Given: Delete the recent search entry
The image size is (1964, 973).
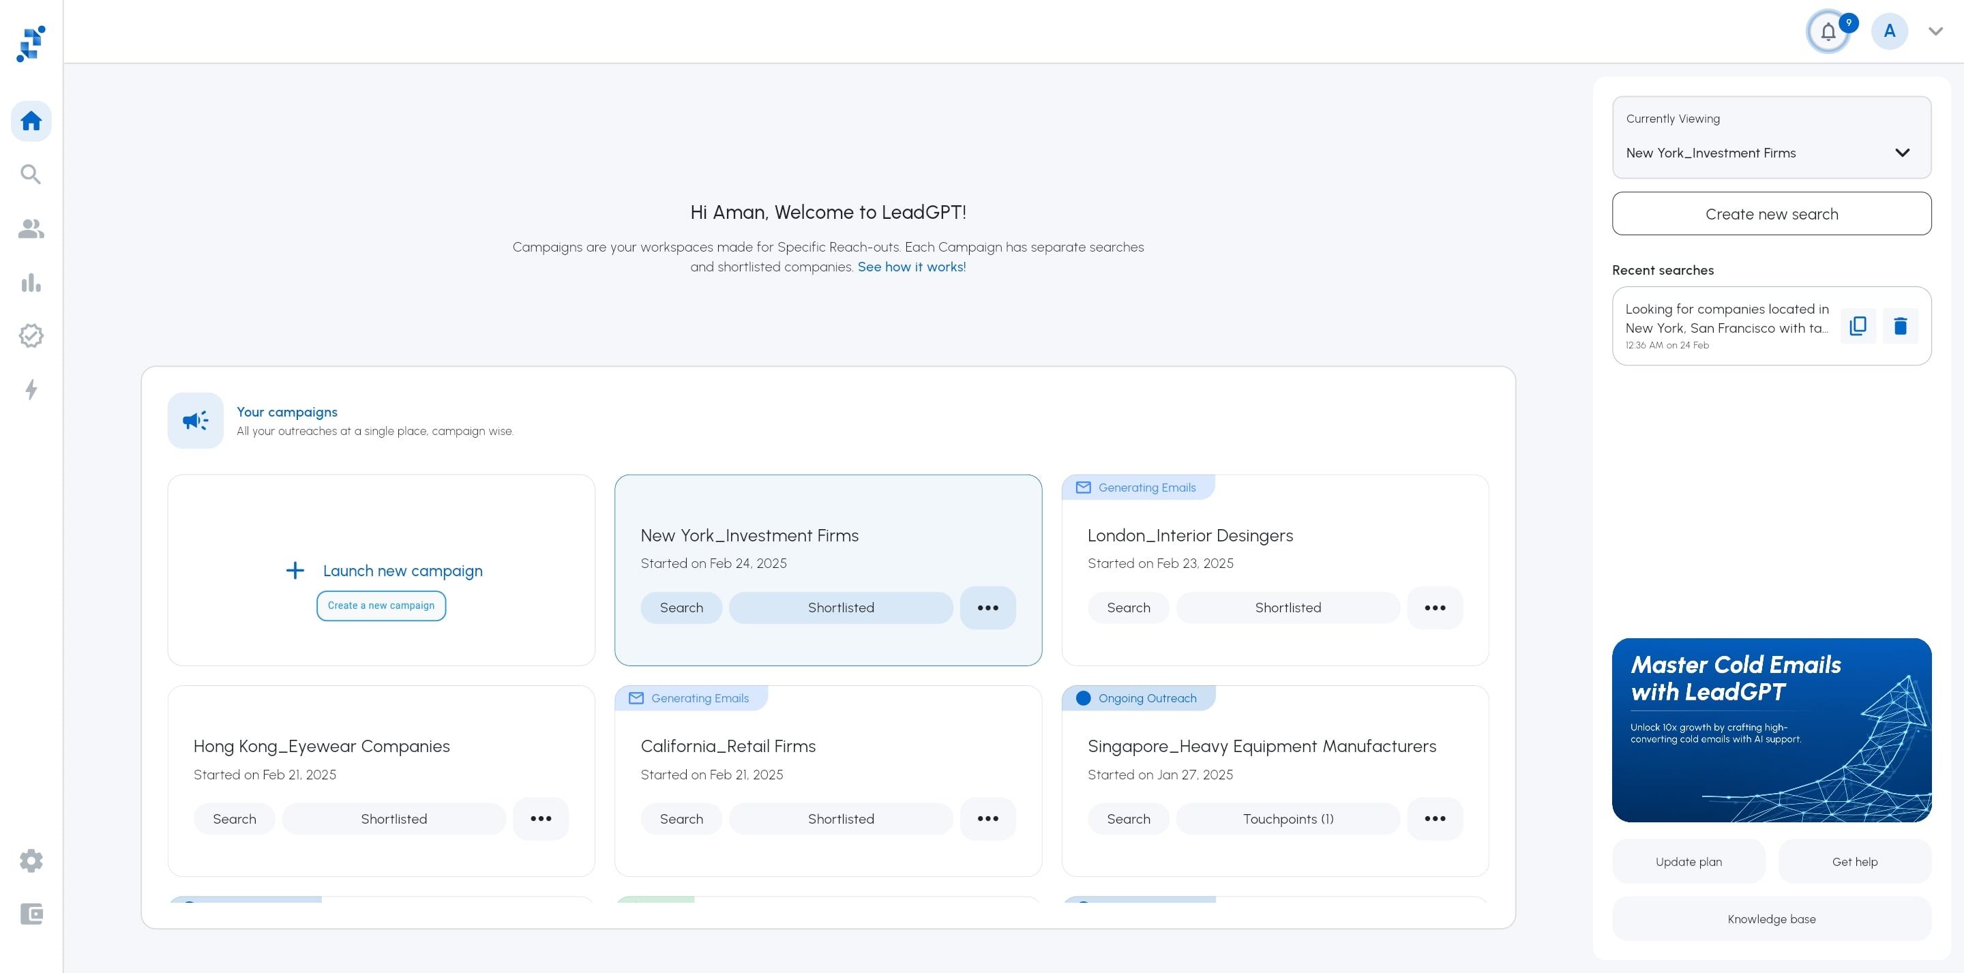Looking at the screenshot, I should coord(1900,326).
